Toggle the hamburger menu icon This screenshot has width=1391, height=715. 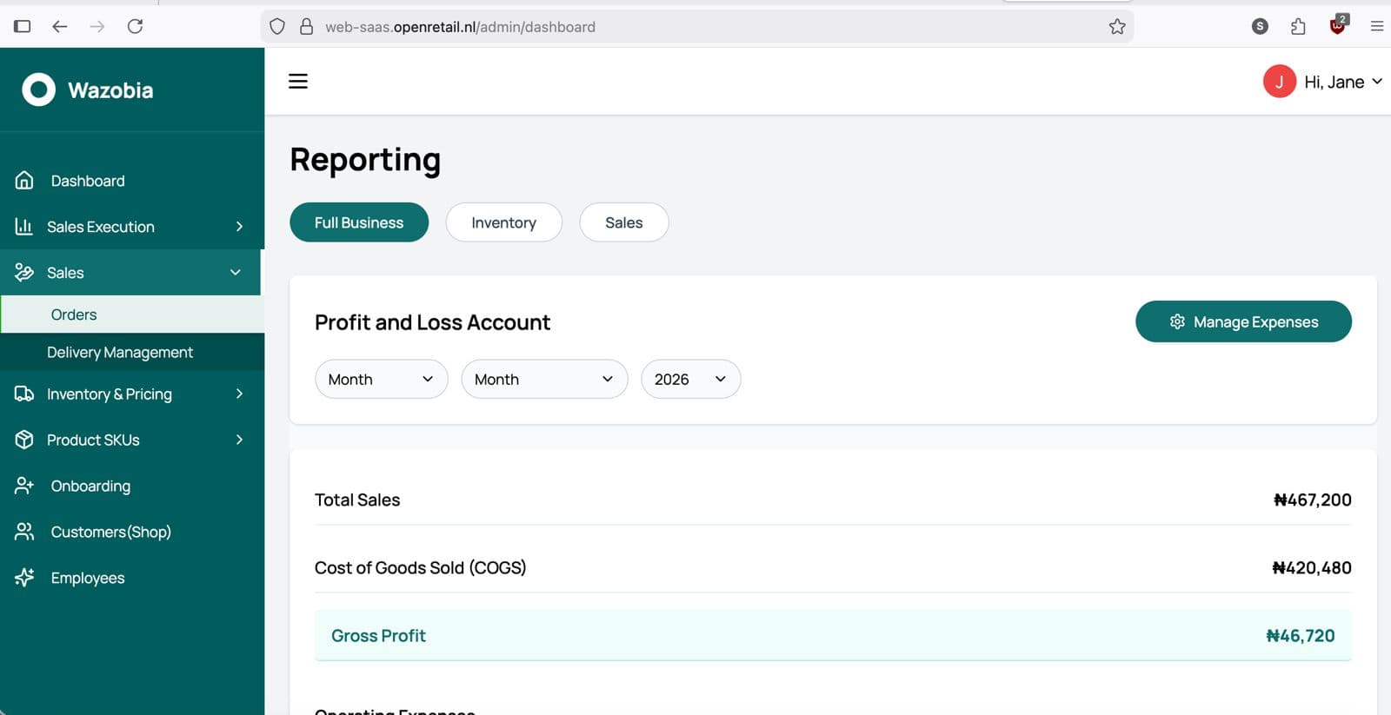coord(298,82)
